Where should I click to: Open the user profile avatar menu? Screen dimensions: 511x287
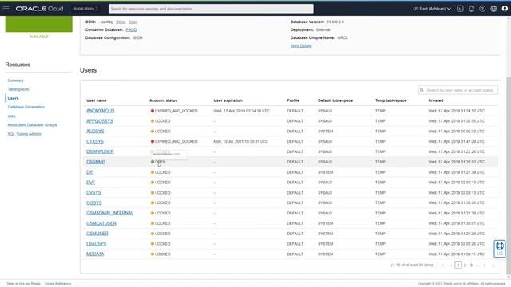tap(505, 9)
